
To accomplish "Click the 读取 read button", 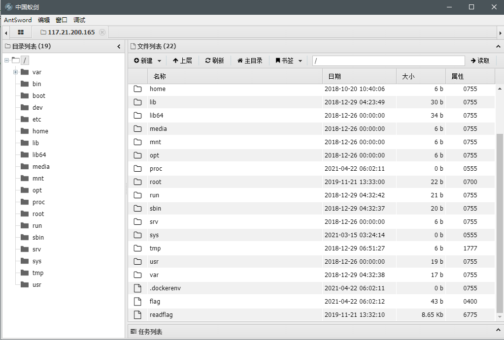I will click(x=480, y=61).
